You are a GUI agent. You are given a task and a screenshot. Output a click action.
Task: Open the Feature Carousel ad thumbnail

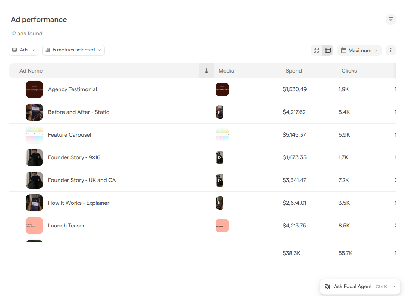point(34,134)
